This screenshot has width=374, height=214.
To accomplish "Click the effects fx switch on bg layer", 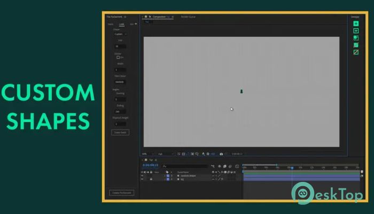I will point(222,179).
